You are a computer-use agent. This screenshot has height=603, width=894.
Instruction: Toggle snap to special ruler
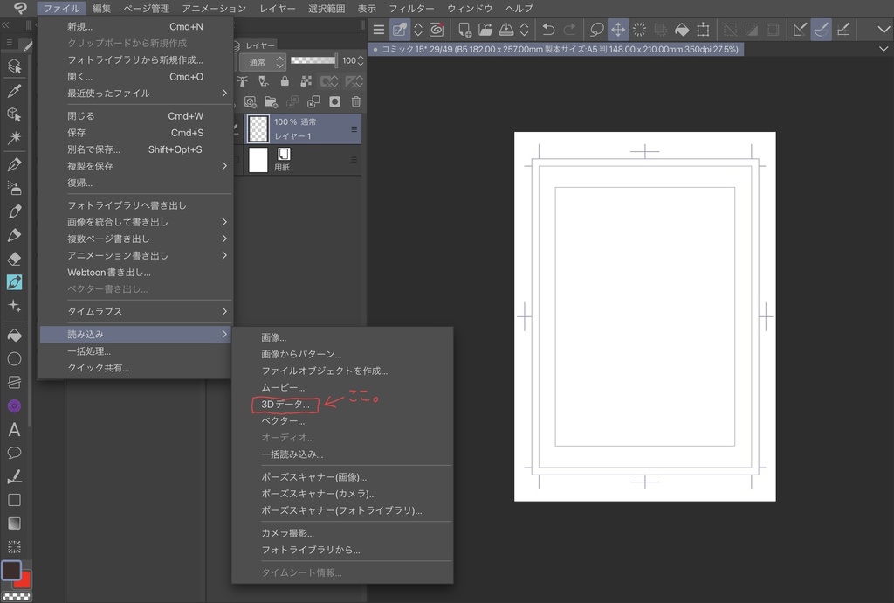[x=822, y=30]
